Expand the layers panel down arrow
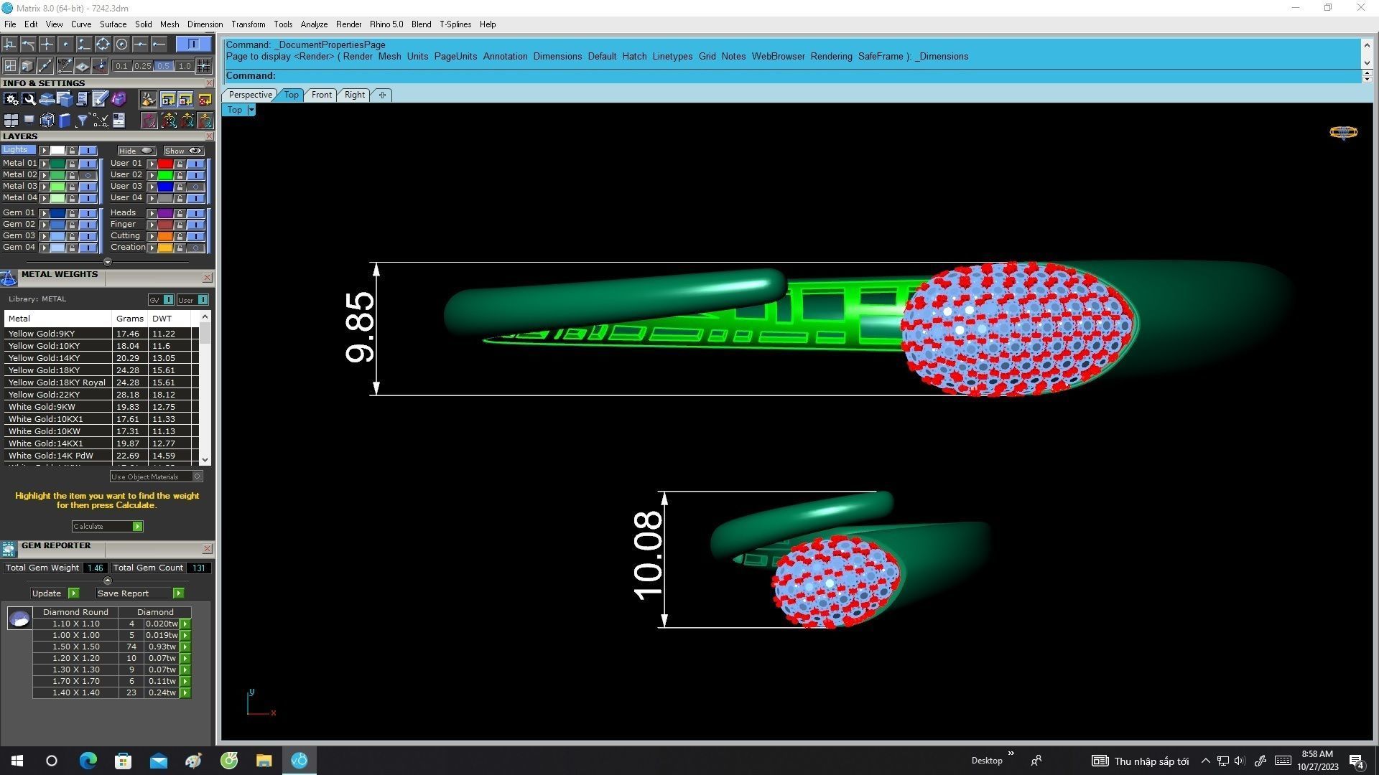 [108, 262]
